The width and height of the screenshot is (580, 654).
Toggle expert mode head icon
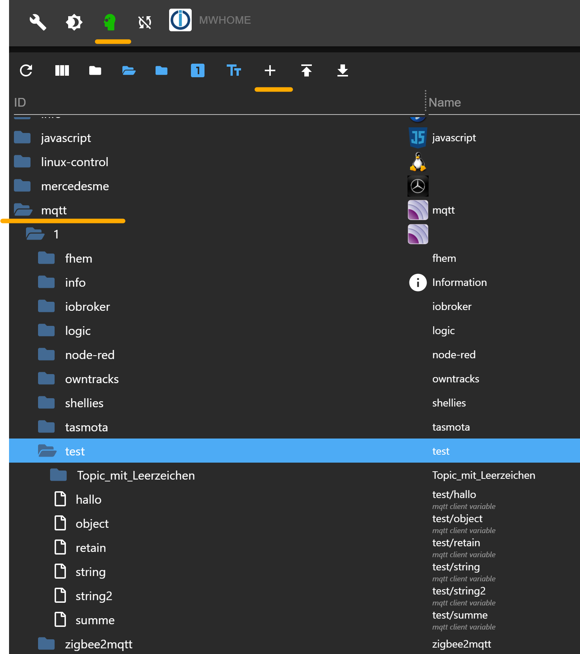(110, 22)
